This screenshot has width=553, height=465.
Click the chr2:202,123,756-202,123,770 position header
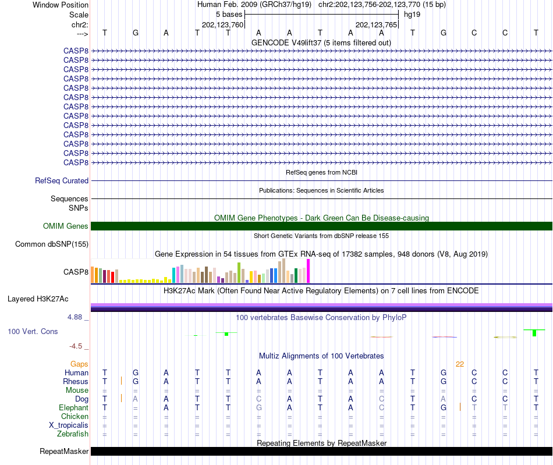pos(382,5)
